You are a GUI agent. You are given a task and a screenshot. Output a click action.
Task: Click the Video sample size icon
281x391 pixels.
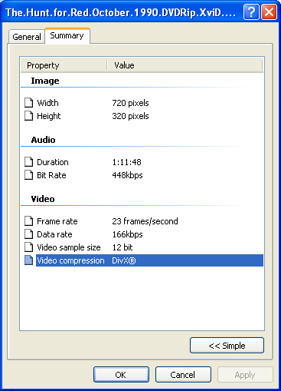pos(28,247)
